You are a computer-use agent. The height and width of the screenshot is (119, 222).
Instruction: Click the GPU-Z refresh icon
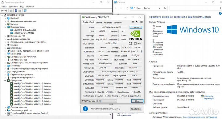point(137,22)
